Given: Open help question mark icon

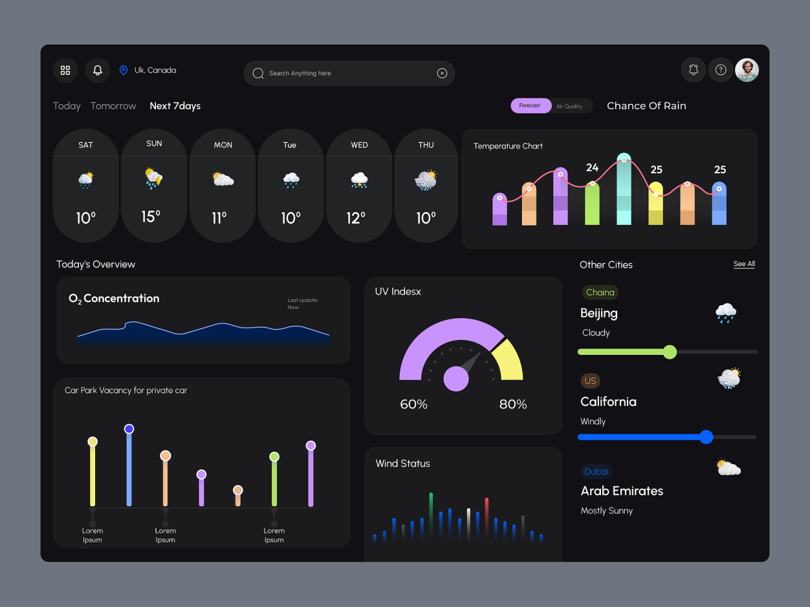Looking at the screenshot, I should [721, 70].
